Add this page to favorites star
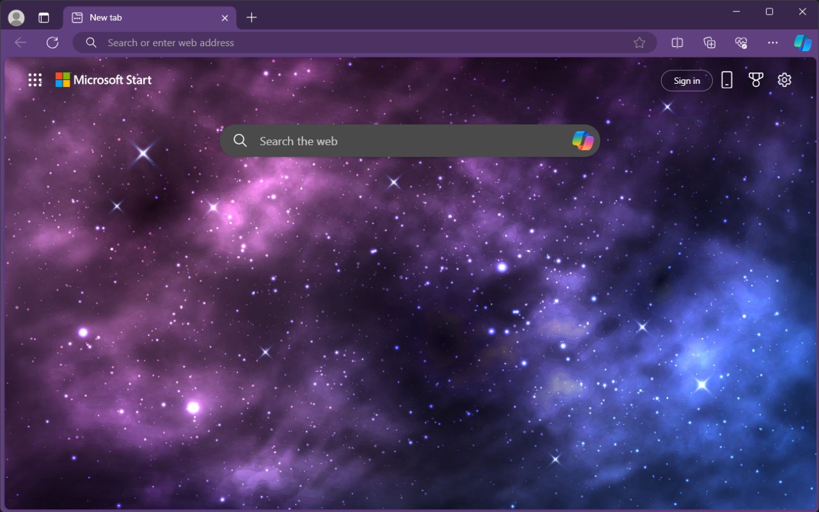The width and height of the screenshot is (819, 512). (x=639, y=42)
